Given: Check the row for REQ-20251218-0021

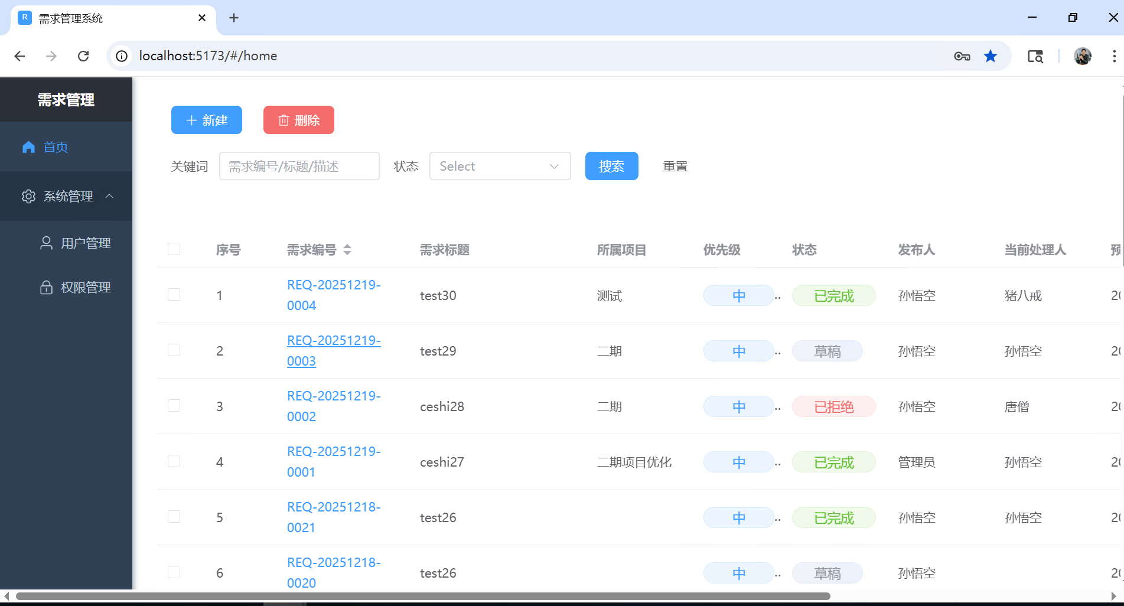Looking at the screenshot, I should [x=174, y=516].
